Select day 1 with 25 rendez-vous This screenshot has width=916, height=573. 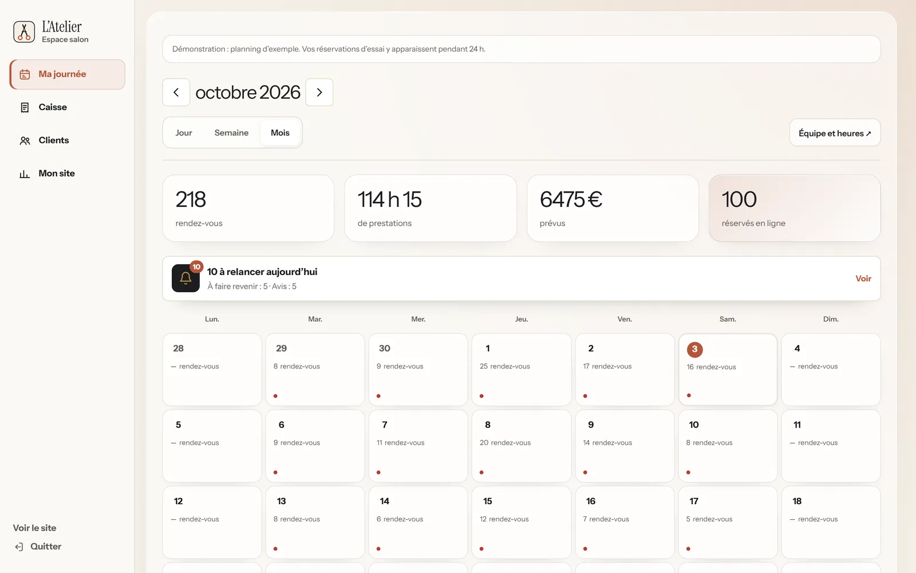click(522, 370)
